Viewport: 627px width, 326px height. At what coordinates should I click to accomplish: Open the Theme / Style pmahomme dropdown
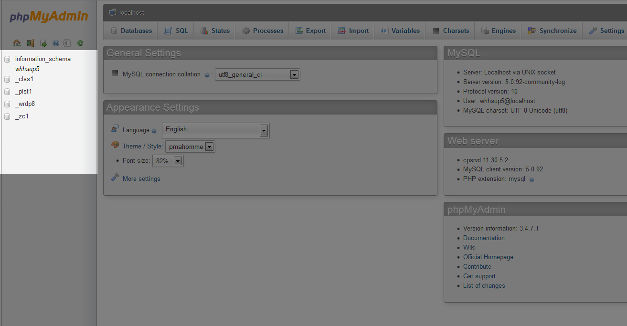pos(209,147)
